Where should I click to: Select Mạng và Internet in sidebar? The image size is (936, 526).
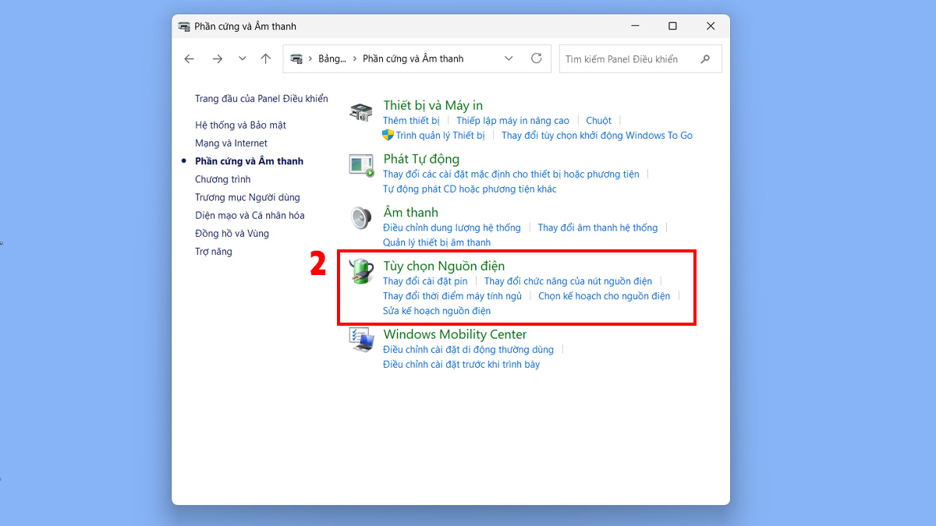click(231, 143)
